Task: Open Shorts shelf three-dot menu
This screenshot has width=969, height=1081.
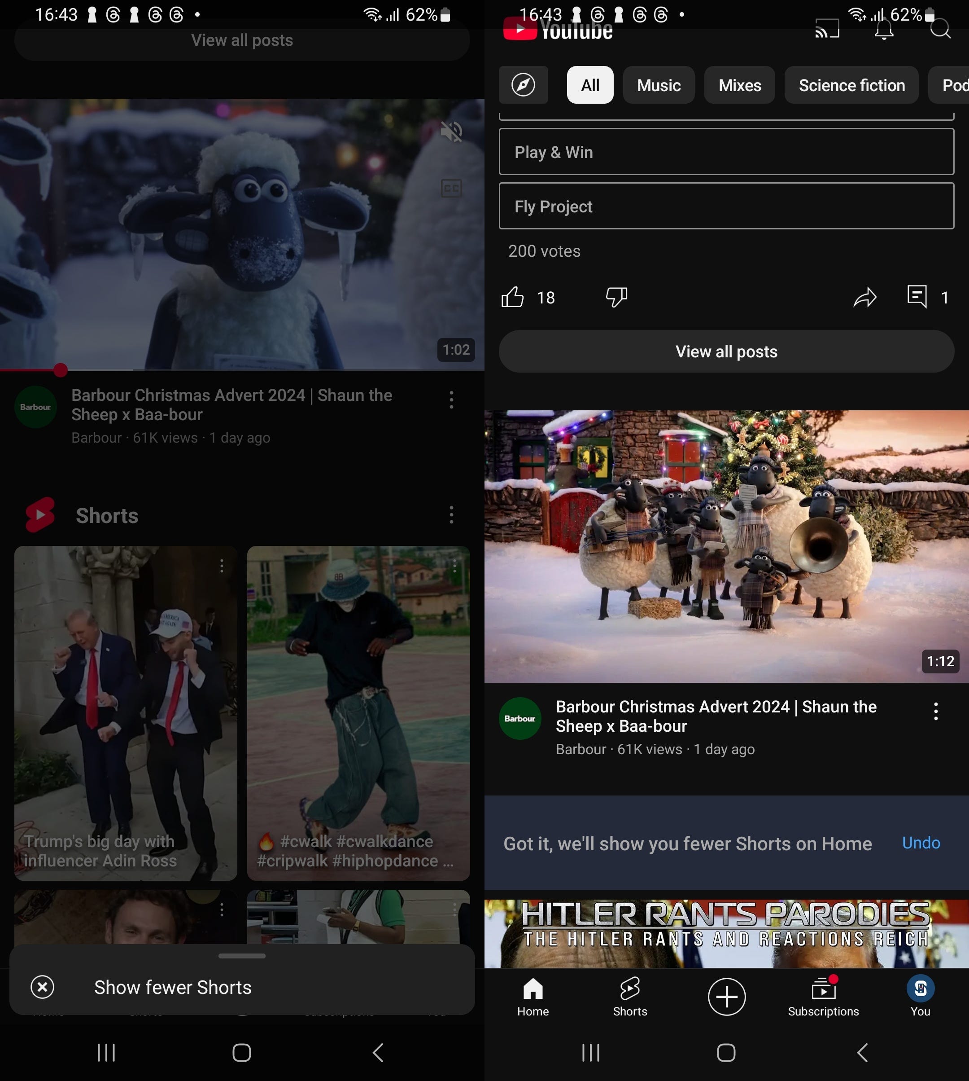Action: [x=451, y=514]
